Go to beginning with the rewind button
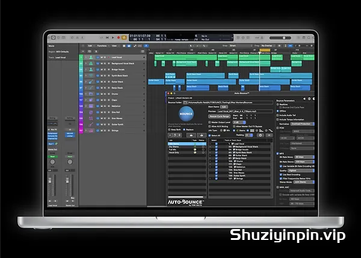The height and width of the screenshot is (258, 361). 107,37
